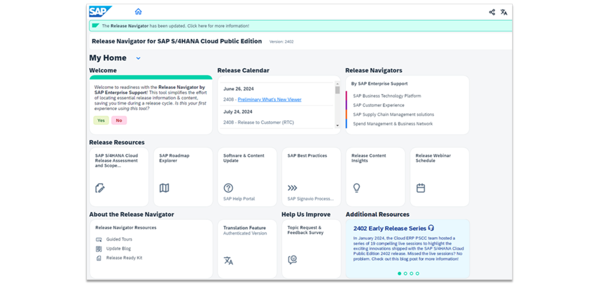
Task: Click the Yes button in Welcome card
Action: click(x=101, y=120)
